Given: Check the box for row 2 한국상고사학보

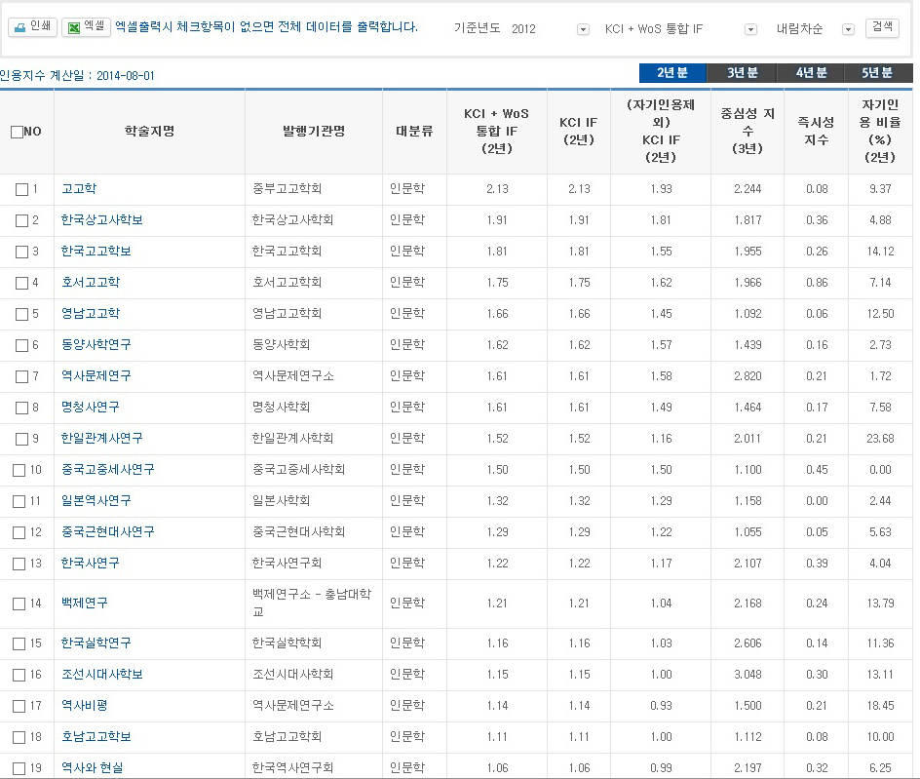Looking at the screenshot, I should point(21,220).
